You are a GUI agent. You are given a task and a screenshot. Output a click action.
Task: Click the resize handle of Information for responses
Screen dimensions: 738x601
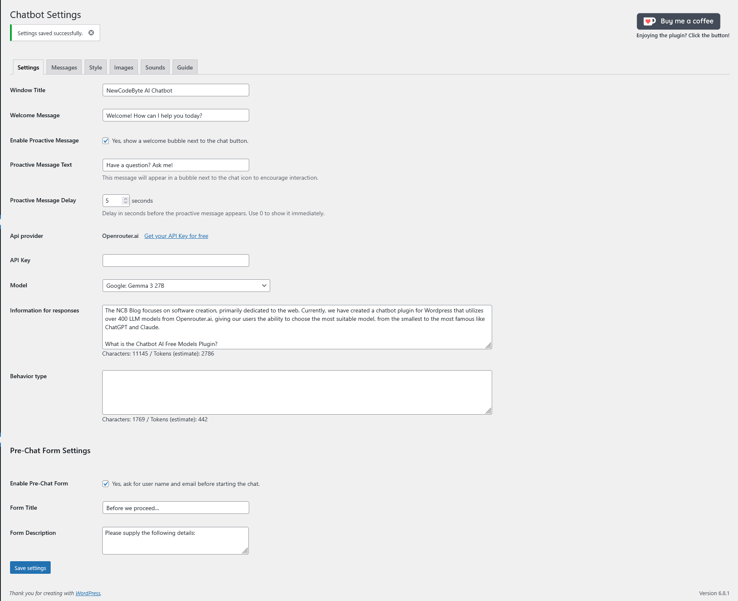(488, 346)
